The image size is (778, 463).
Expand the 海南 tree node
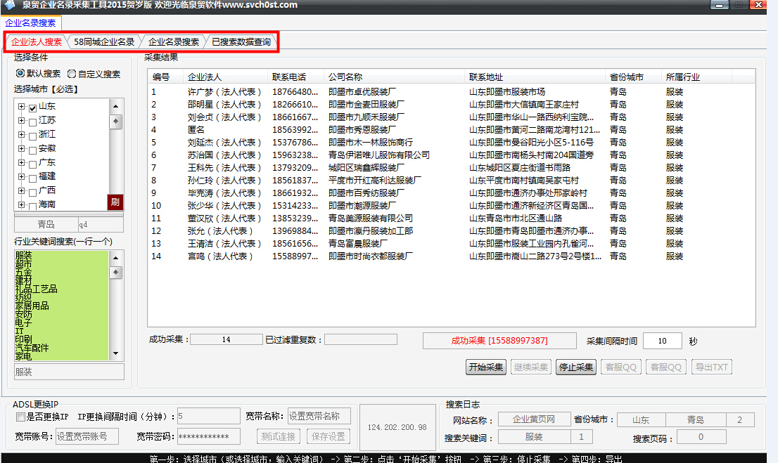(x=21, y=204)
